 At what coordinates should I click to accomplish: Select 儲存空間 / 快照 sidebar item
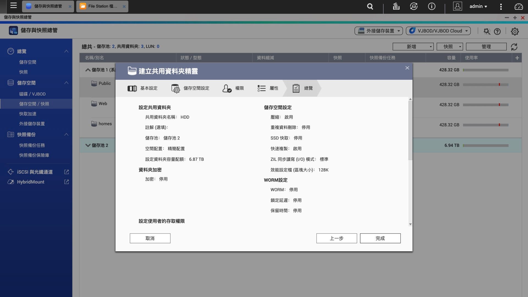tap(36, 104)
